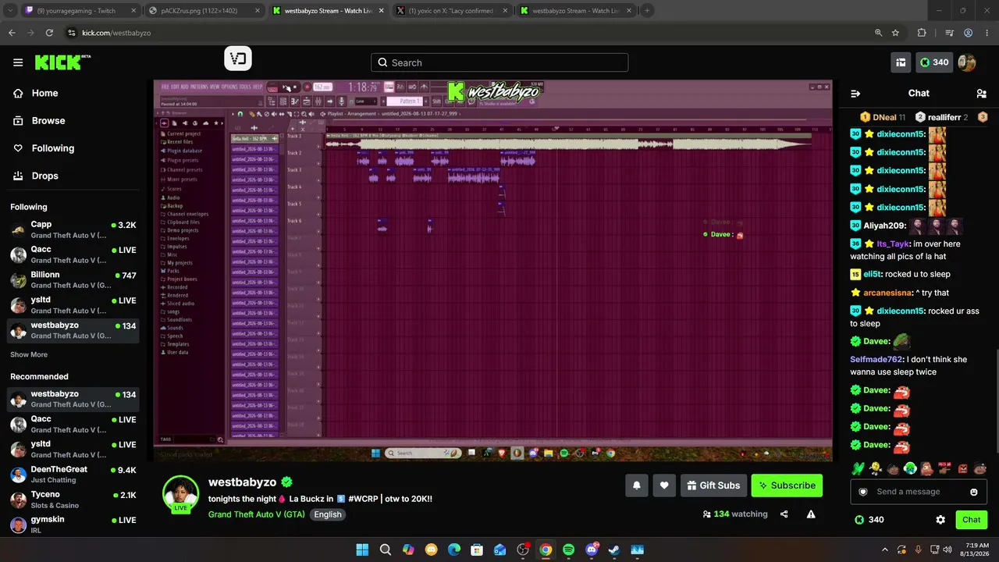Open Spotify from the taskbar

pos(568,550)
